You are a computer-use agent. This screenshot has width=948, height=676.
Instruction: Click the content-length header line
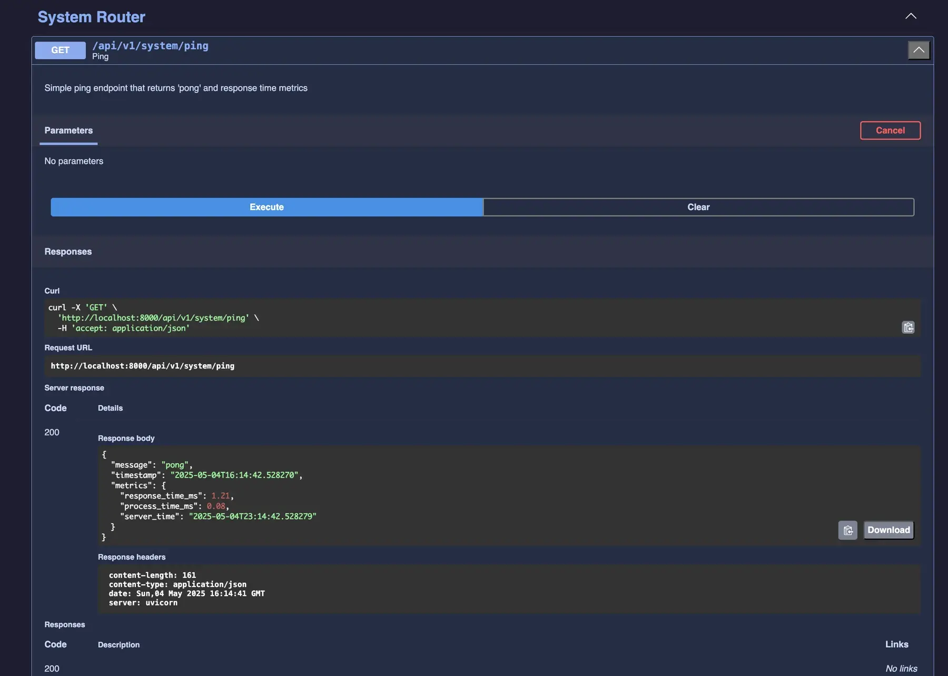tap(152, 575)
